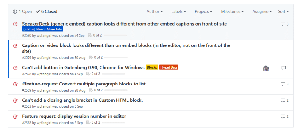This screenshot has width=298, height=130.
Task: Open the Labels filter dropdown
Action: pos(178,12)
